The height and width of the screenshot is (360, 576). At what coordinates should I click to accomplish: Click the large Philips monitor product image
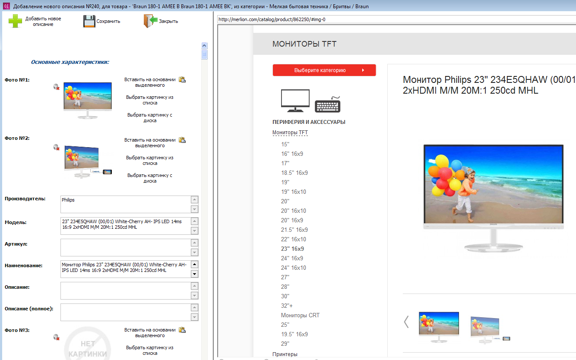(494, 199)
